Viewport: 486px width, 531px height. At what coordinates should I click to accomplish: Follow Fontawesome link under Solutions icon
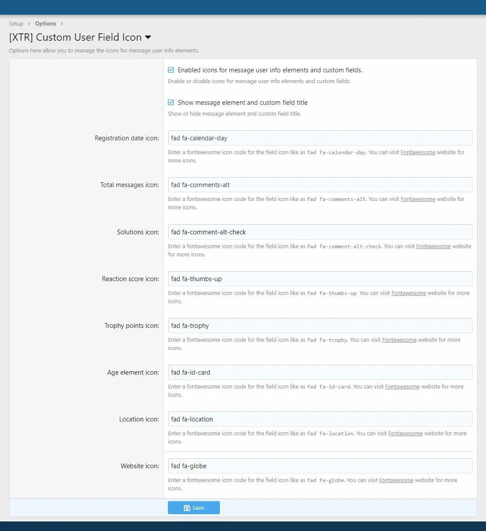434,246
